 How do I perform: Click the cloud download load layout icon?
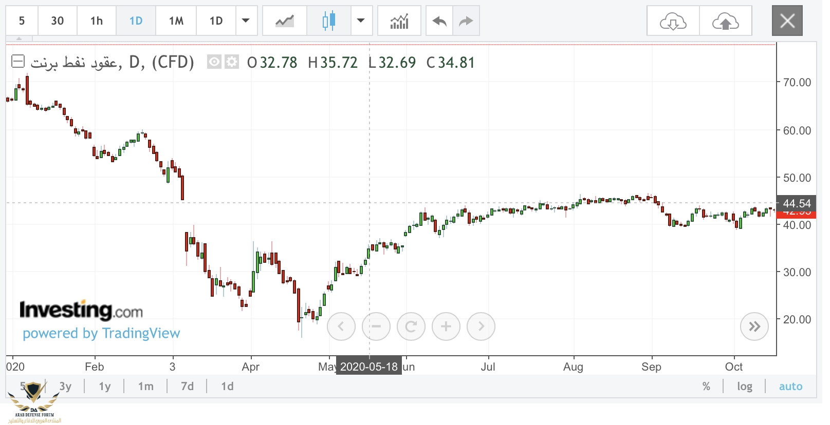[x=673, y=21]
